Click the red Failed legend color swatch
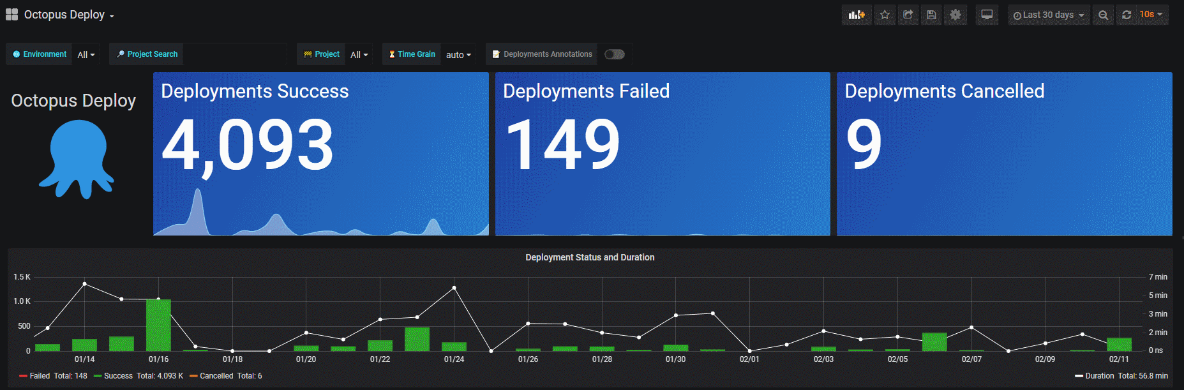The height and width of the screenshot is (390, 1184). point(23,376)
